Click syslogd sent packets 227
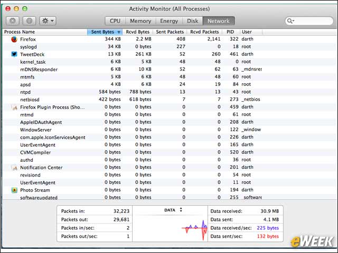This screenshot has width=338, height=253. click(181, 46)
